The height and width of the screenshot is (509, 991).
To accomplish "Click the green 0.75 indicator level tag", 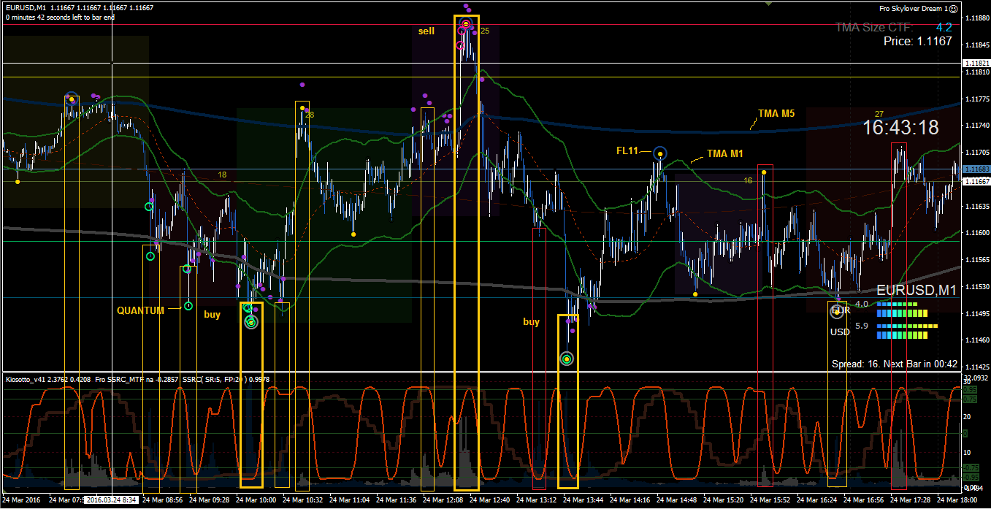I will click(x=971, y=399).
